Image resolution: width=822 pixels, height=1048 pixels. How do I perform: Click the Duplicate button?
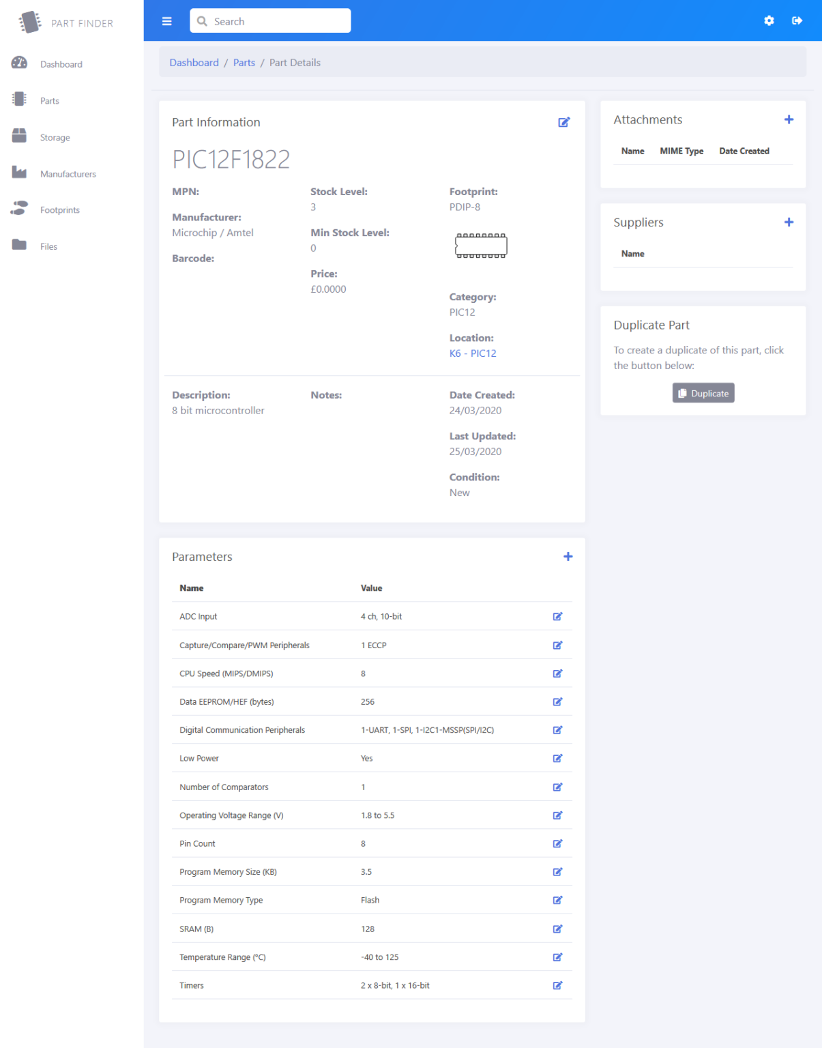703,393
